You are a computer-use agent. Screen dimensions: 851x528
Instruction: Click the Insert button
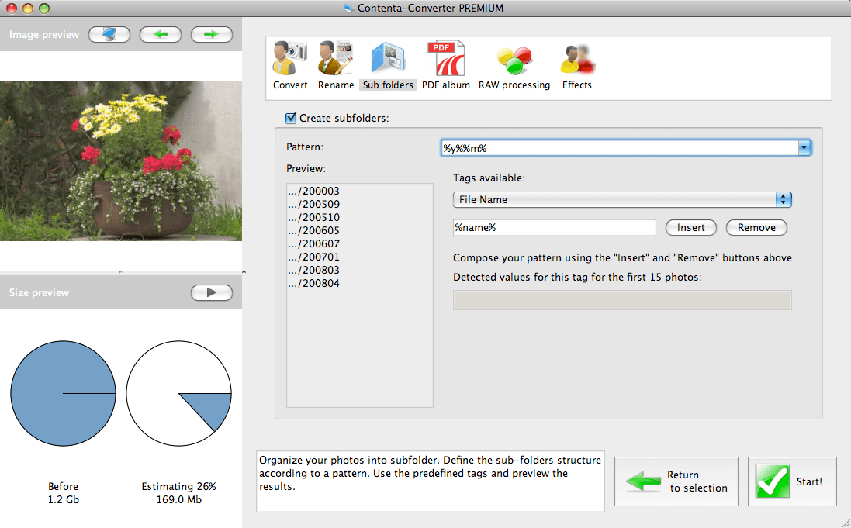(691, 227)
